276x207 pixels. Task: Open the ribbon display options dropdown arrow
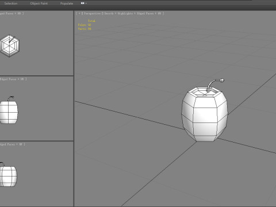click(86, 3)
